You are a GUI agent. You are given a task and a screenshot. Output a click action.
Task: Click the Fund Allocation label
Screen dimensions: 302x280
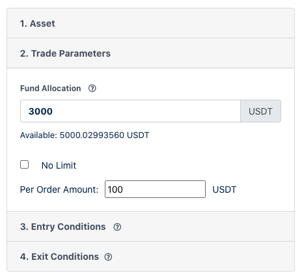click(51, 89)
